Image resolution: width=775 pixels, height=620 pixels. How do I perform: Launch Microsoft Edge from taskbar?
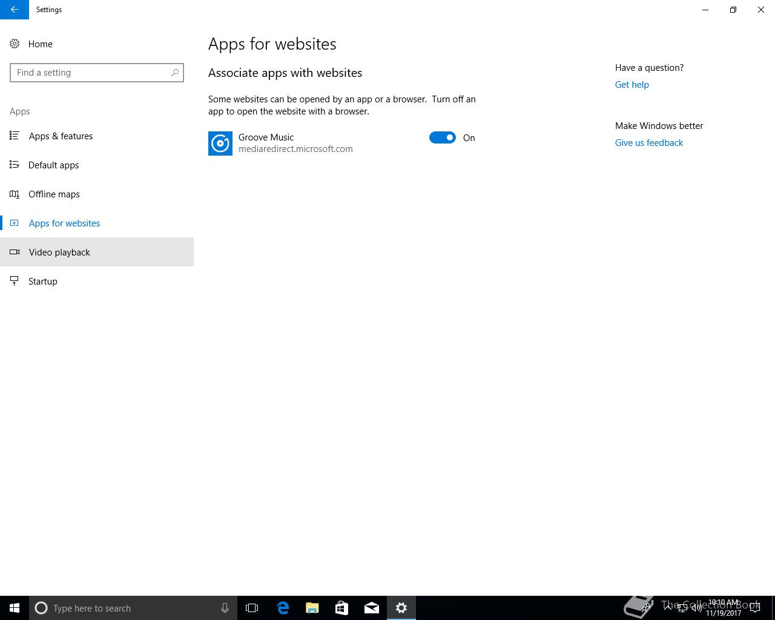282,608
